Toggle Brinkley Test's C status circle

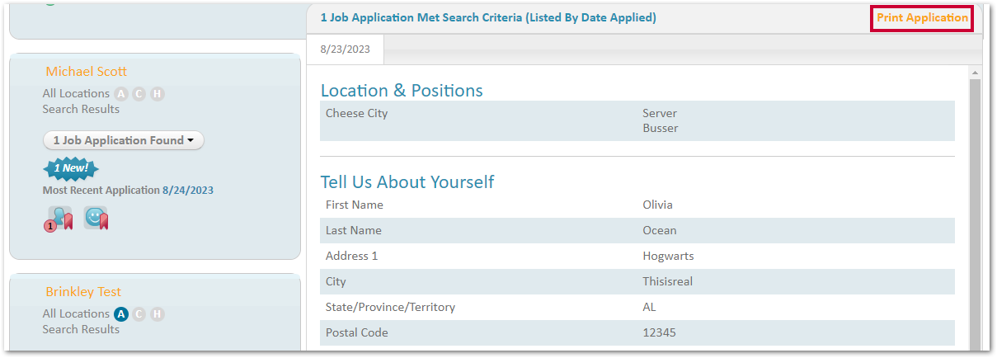click(x=139, y=314)
